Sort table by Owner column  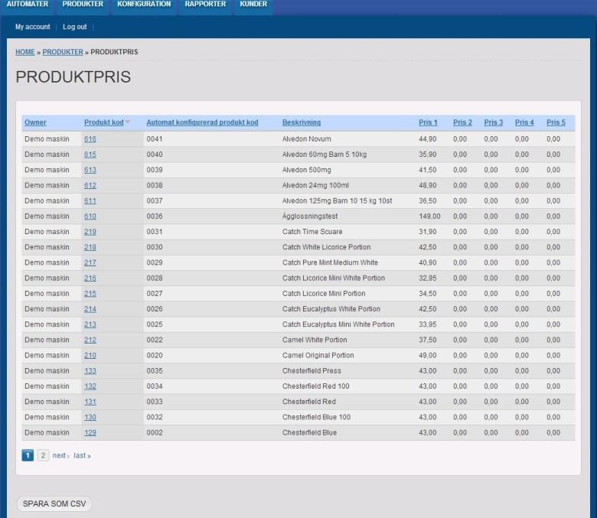35,122
